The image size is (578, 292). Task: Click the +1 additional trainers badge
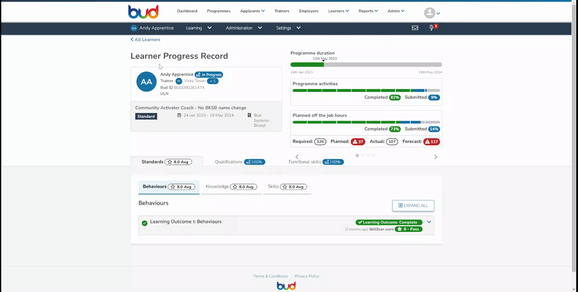(x=213, y=81)
